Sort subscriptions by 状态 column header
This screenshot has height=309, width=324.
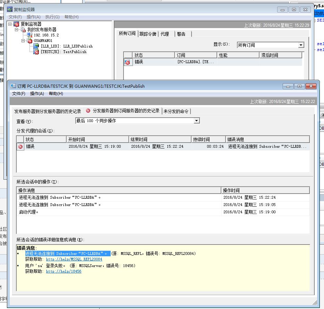click(153, 55)
